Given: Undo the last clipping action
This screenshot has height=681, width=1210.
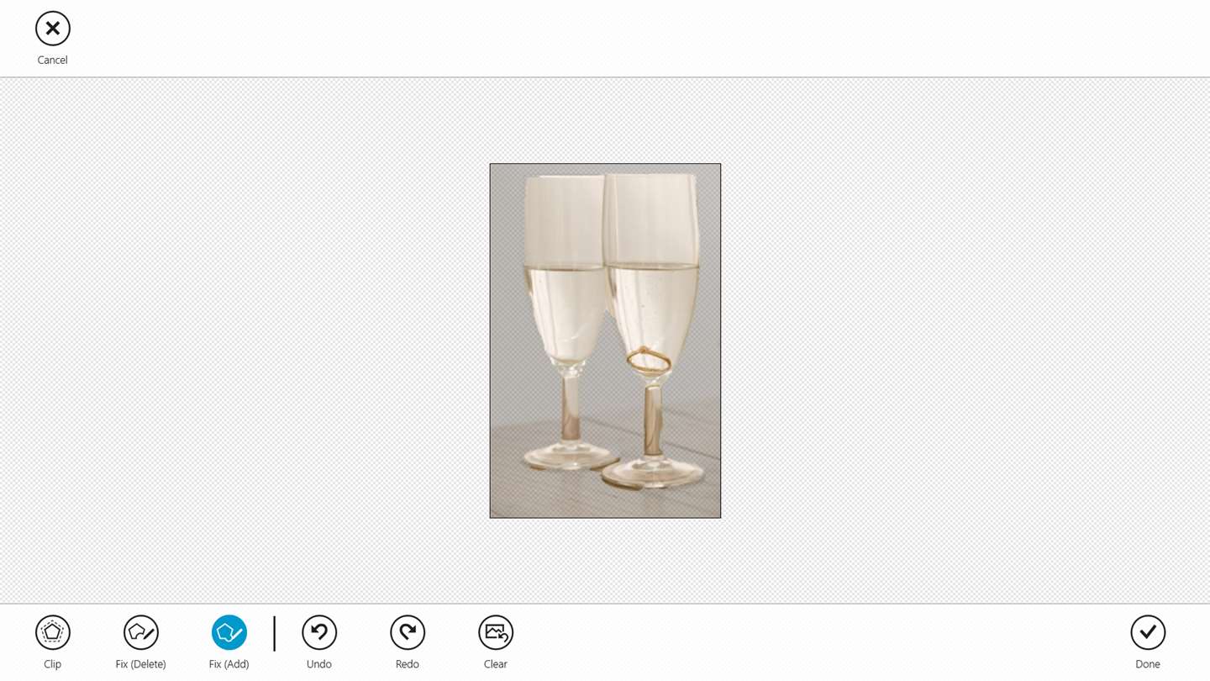Looking at the screenshot, I should [x=318, y=632].
